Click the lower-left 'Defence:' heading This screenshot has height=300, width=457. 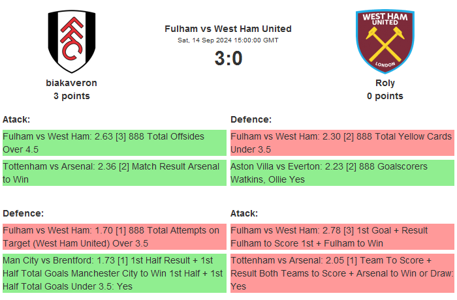23,213
